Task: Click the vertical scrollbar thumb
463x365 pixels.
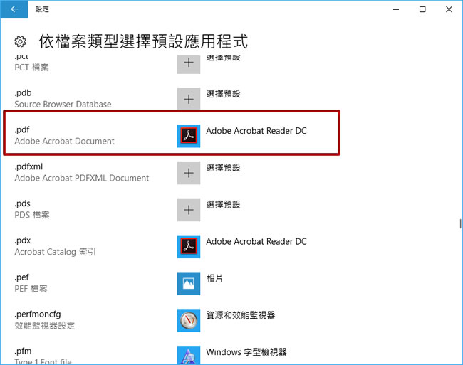Action: (x=460, y=223)
